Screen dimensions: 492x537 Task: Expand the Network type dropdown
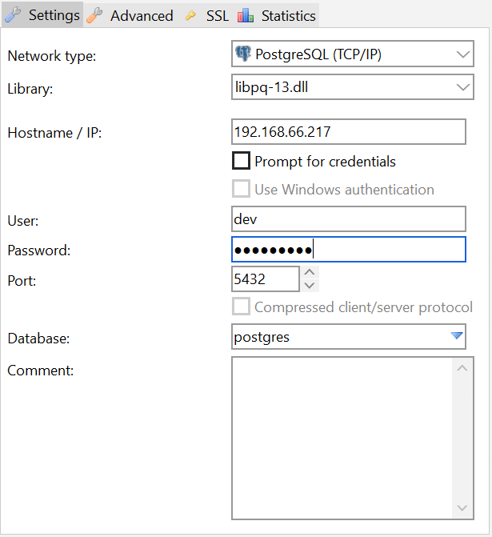(x=463, y=54)
